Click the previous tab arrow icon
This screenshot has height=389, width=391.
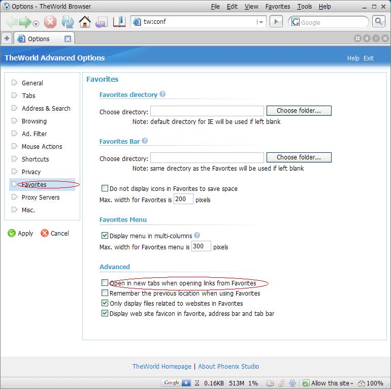click(367, 39)
